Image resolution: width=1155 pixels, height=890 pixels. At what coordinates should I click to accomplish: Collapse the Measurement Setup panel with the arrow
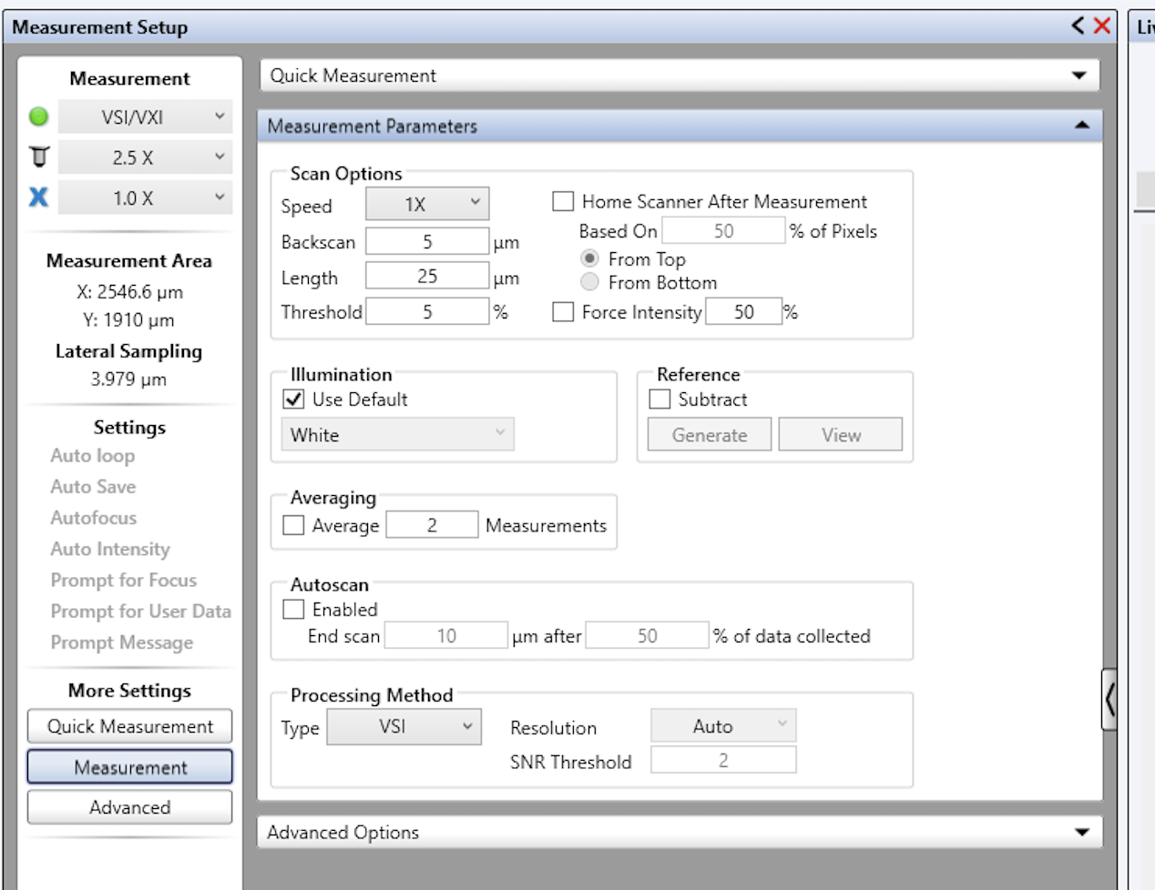1078,25
